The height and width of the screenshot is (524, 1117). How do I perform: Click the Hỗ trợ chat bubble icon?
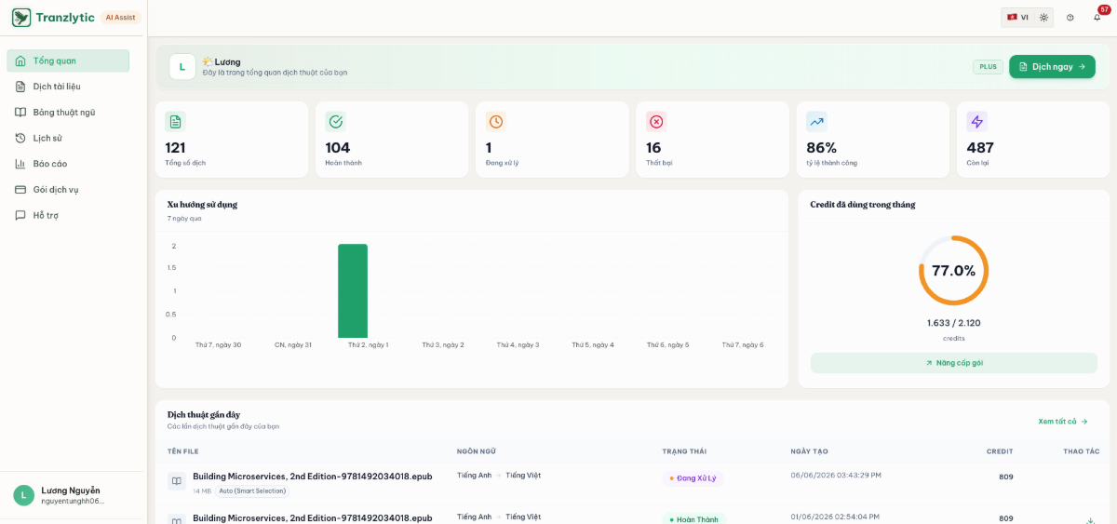coord(20,215)
